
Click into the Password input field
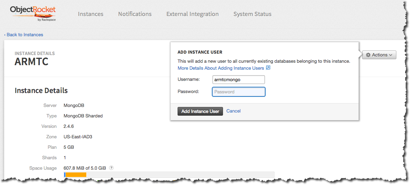(239, 92)
